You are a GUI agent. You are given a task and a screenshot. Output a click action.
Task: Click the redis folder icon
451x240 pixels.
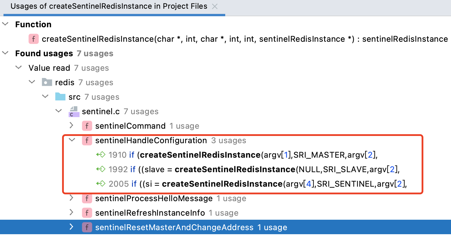(x=47, y=82)
